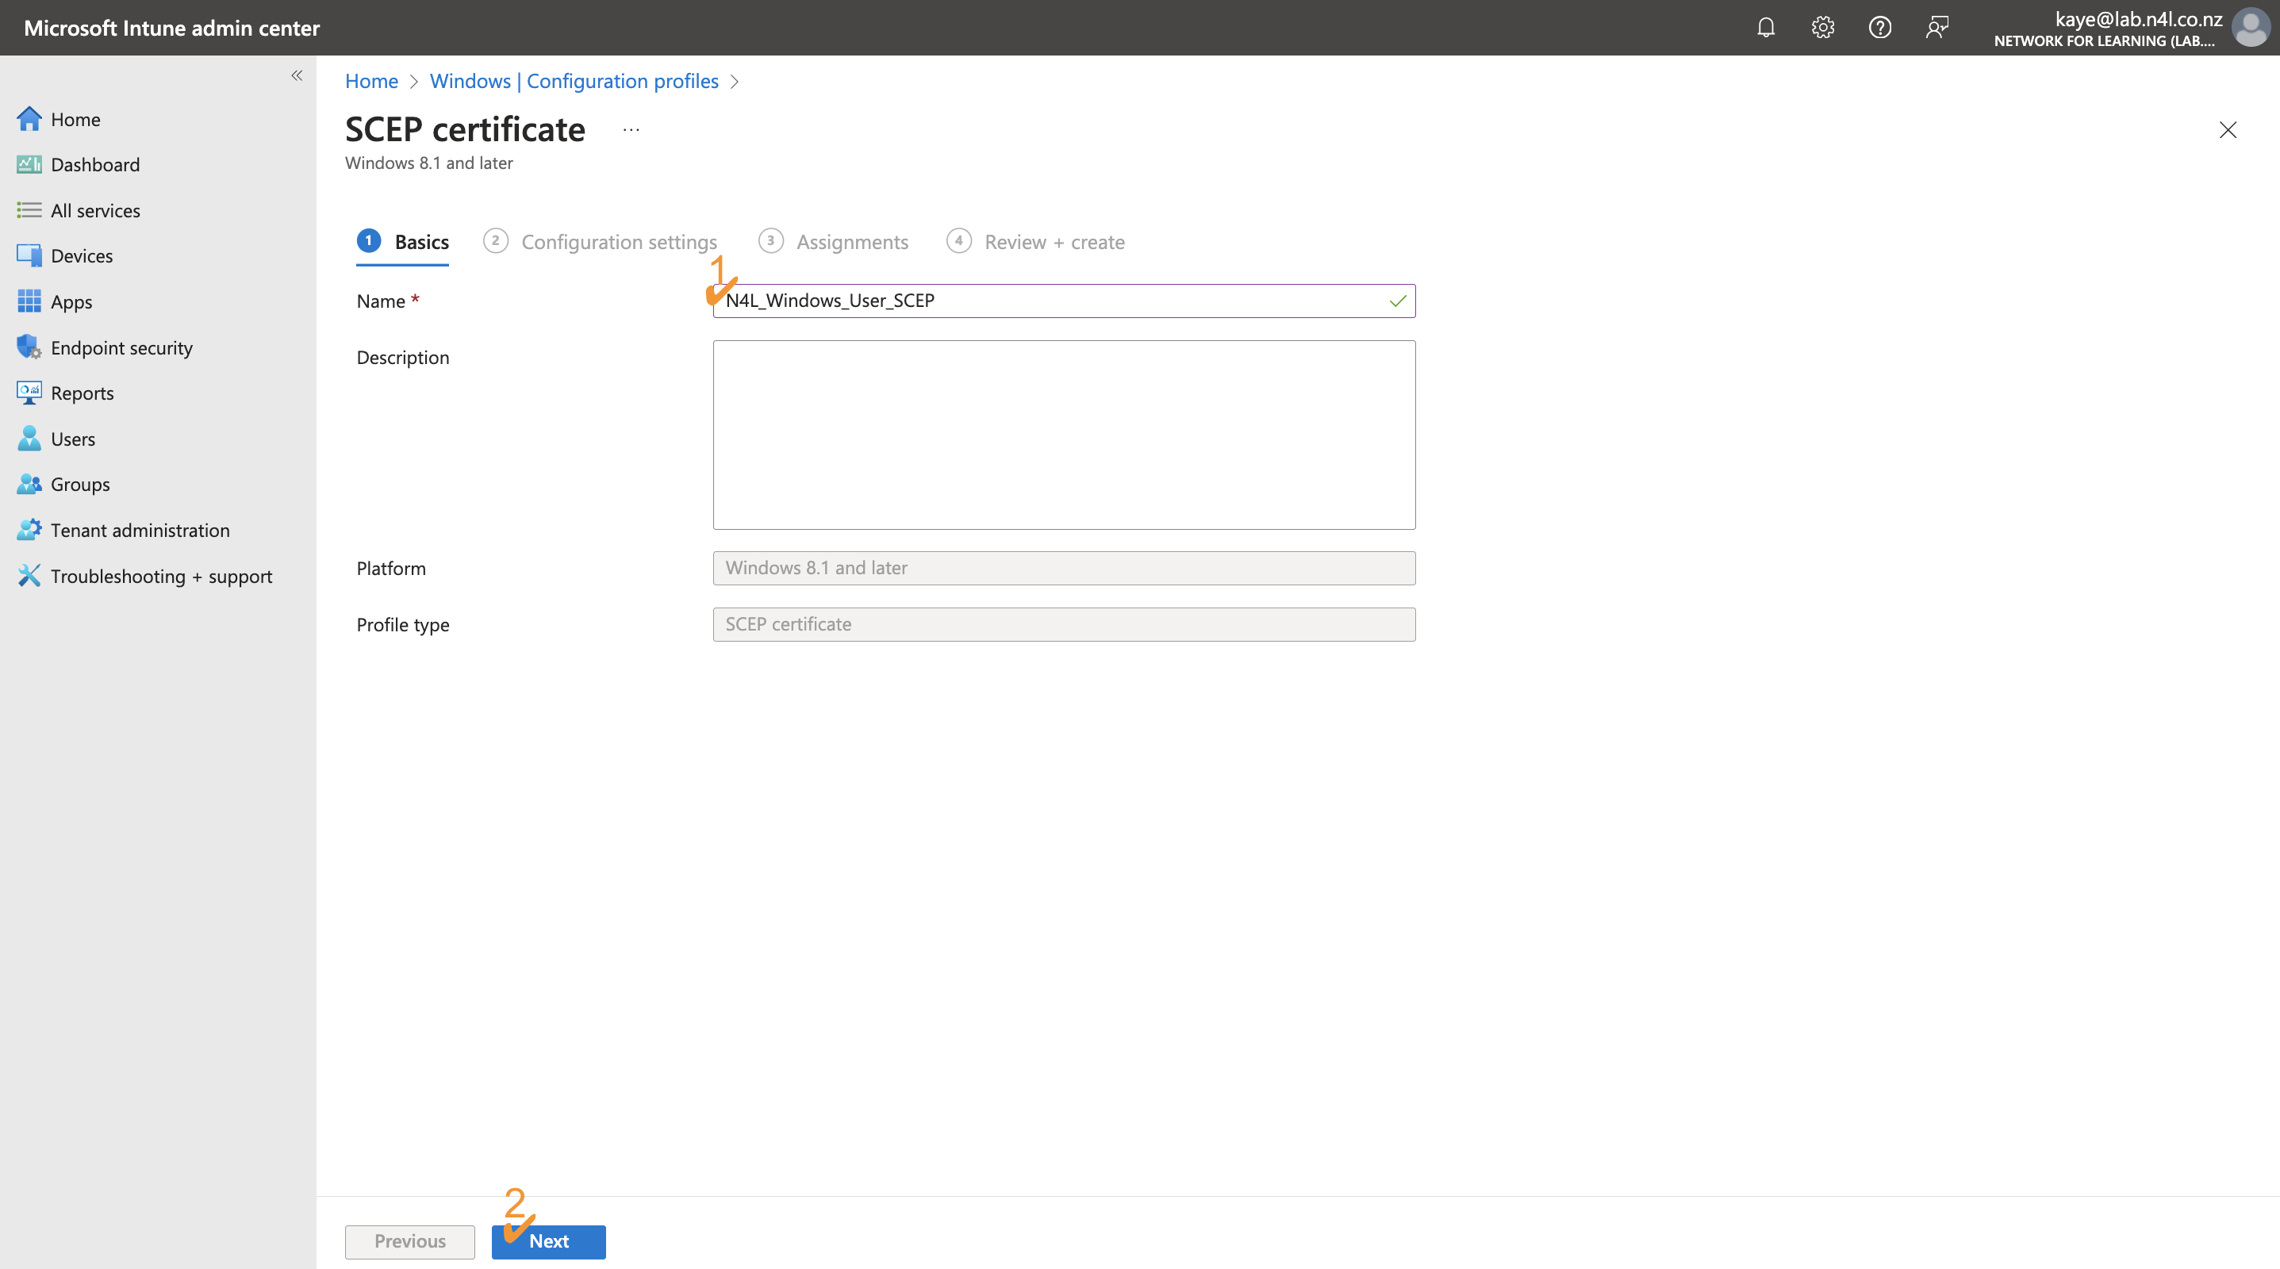Select Apps in the sidebar

[x=71, y=301]
